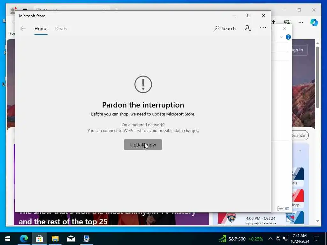327x245 pixels.
Task: Close the Microsoft Store window
Action: [x=263, y=16]
